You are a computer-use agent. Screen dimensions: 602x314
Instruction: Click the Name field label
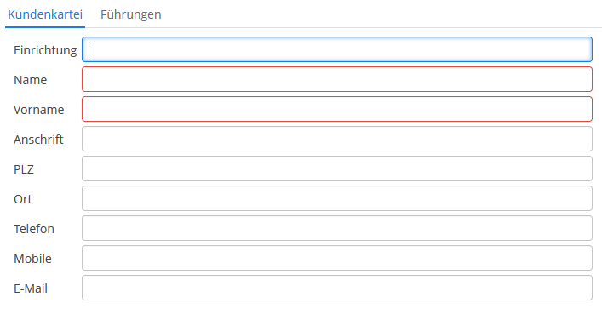coord(31,80)
